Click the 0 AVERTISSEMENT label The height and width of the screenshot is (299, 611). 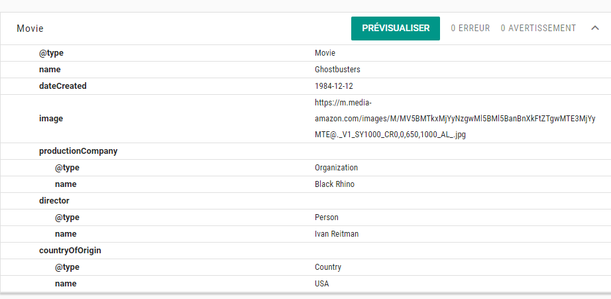pos(538,29)
